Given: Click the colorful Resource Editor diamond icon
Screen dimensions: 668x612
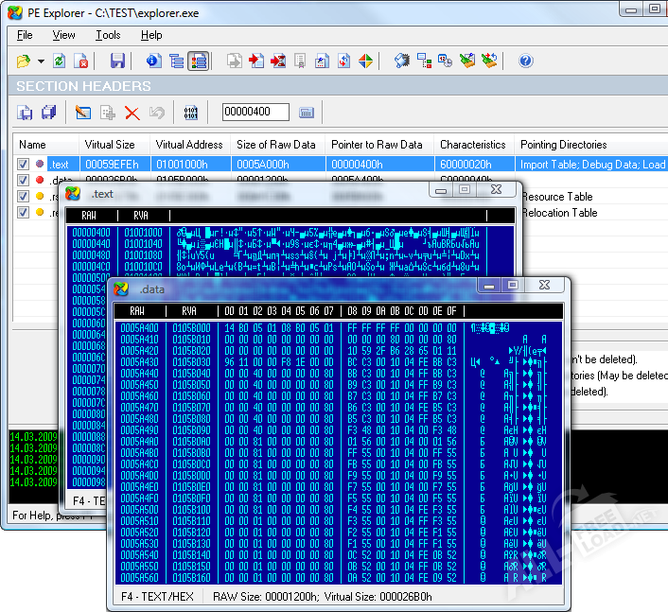Looking at the screenshot, I should (x=364, y=61).
